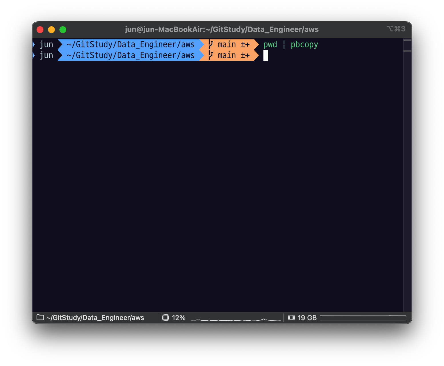Click the directory path on the first prompt line

point(131,45)
